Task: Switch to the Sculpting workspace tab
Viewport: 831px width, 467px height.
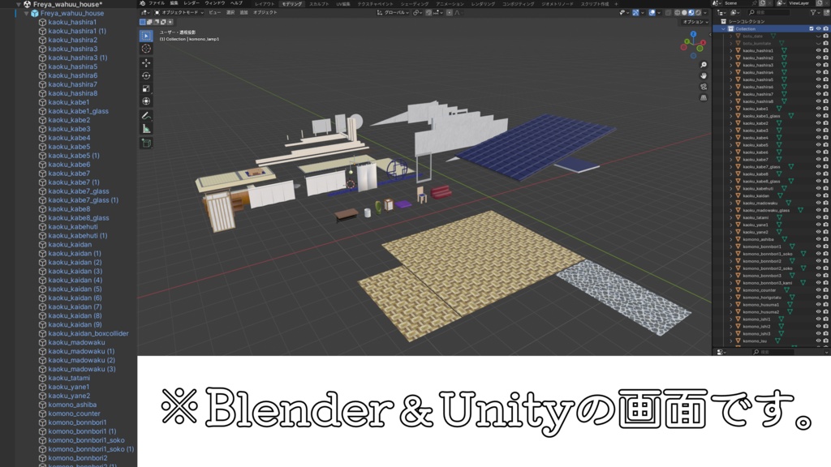Action: [x=319, y=4]
